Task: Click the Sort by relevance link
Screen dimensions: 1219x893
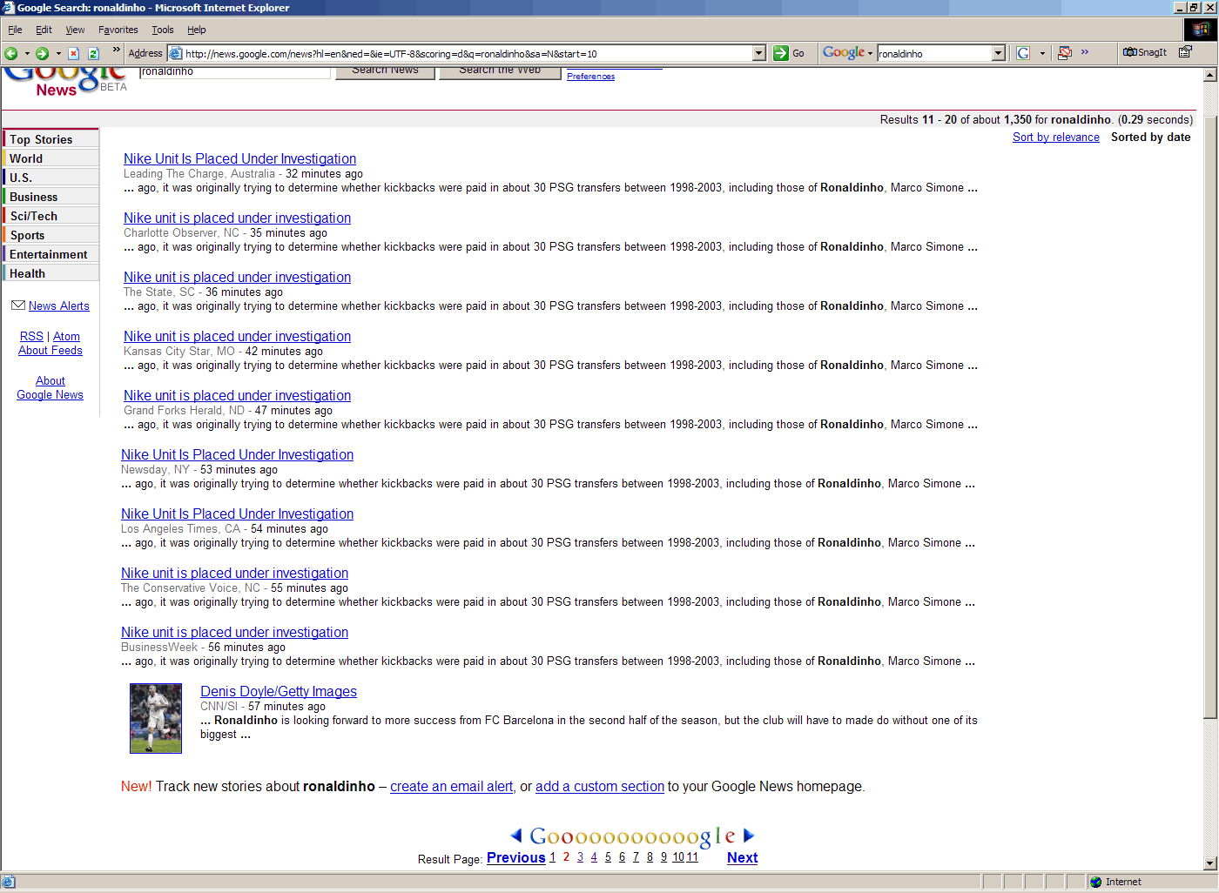Action: click(1056, 138)
